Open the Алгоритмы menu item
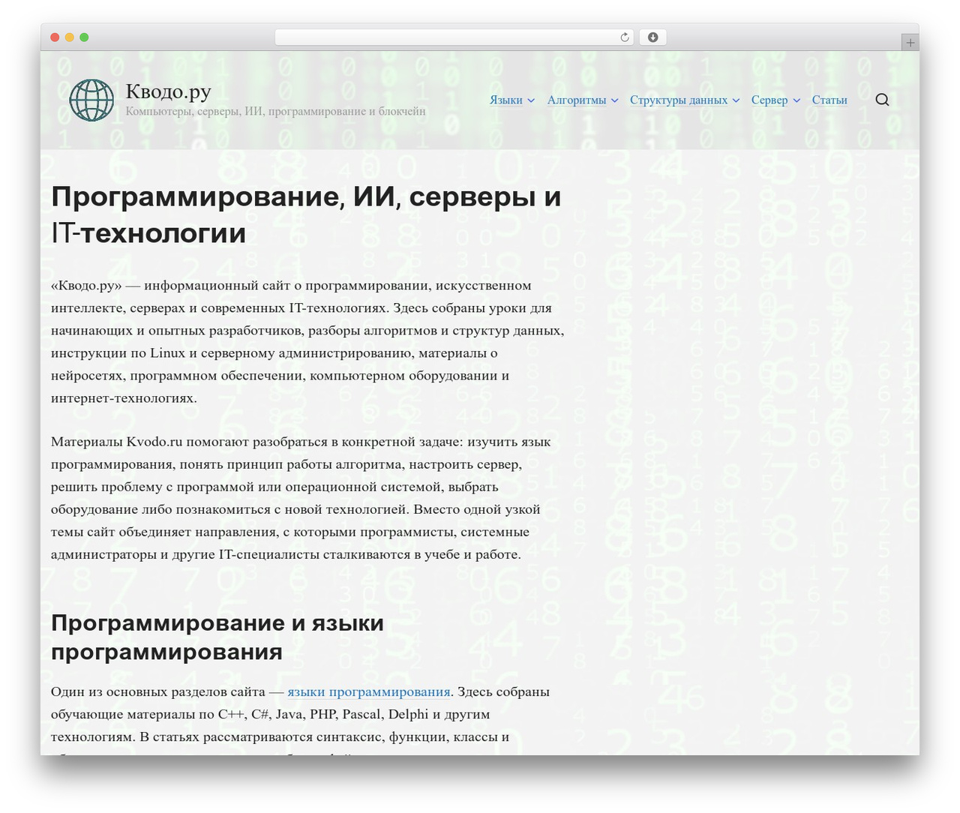960x813 pixels. point(577,100)
